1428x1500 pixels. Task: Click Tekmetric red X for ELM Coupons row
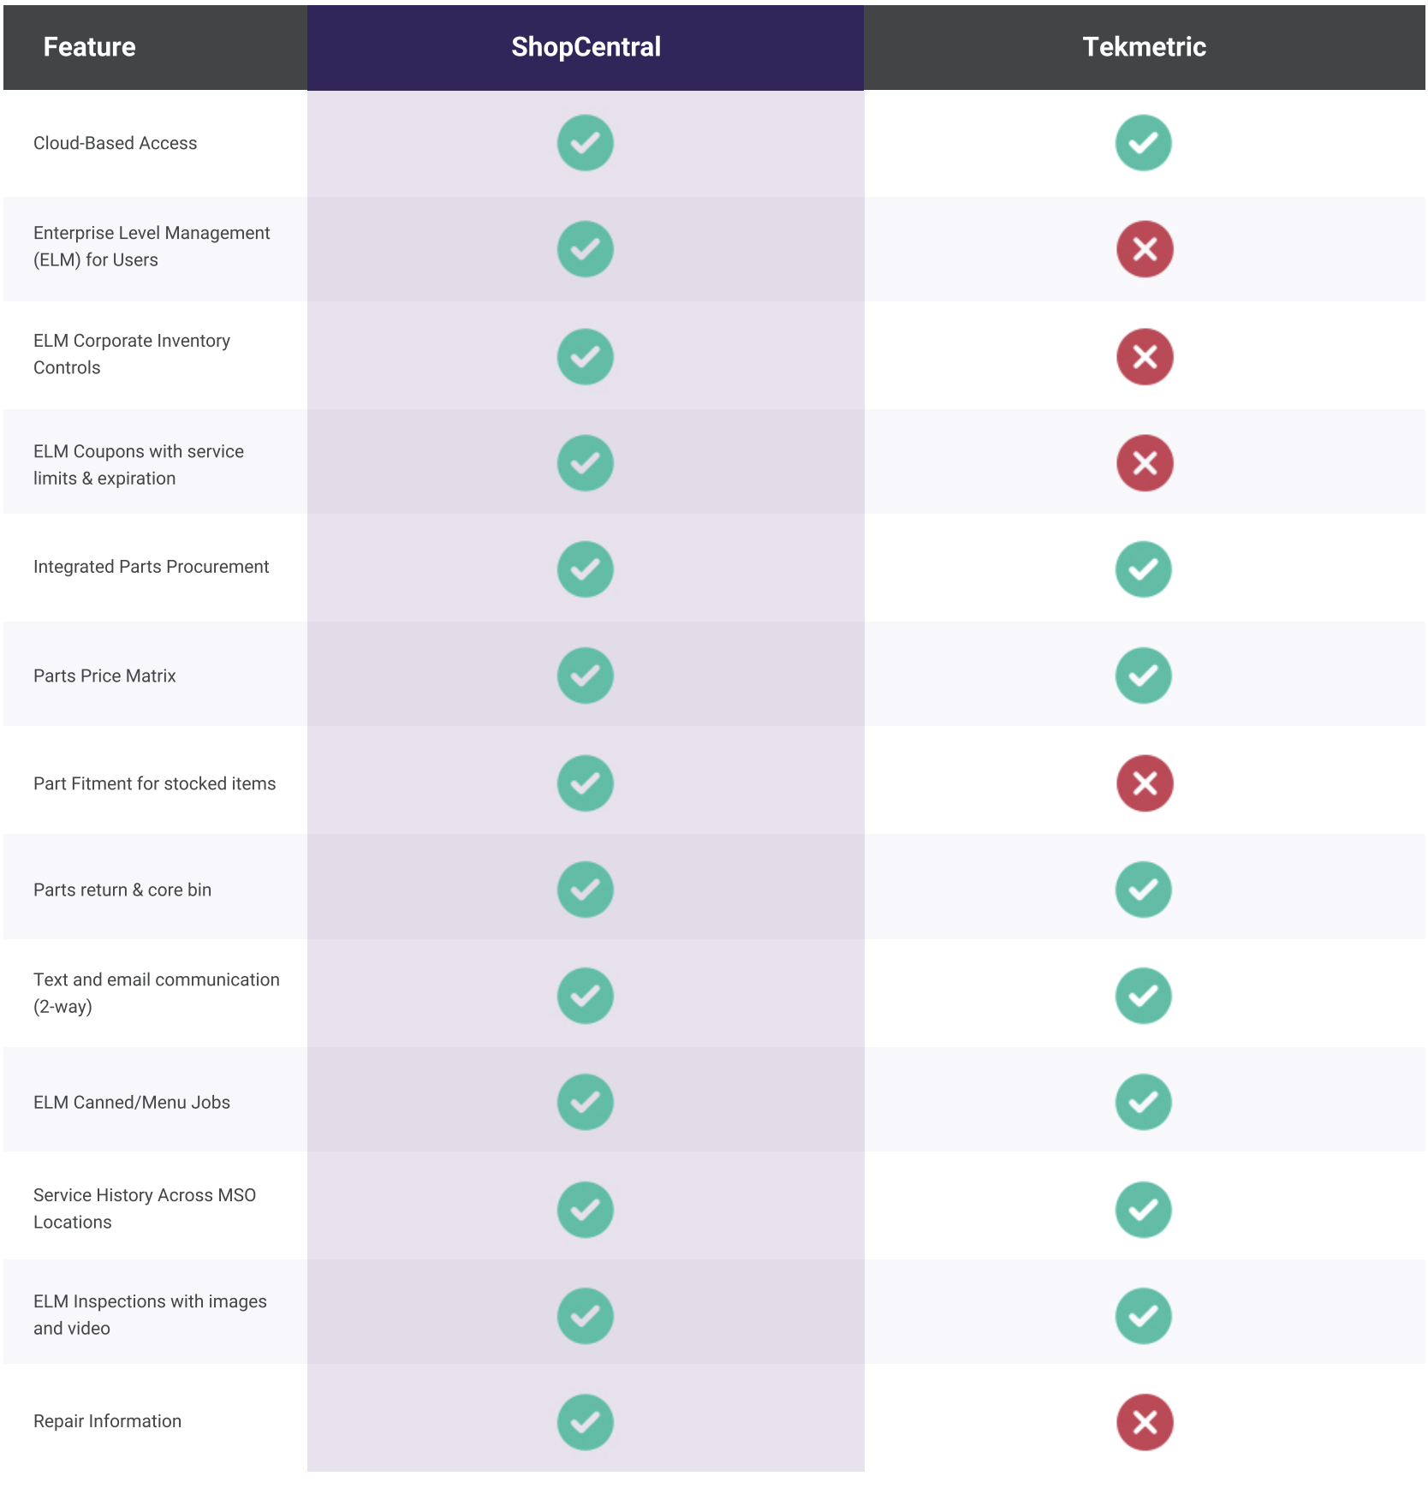point(1145,463)
